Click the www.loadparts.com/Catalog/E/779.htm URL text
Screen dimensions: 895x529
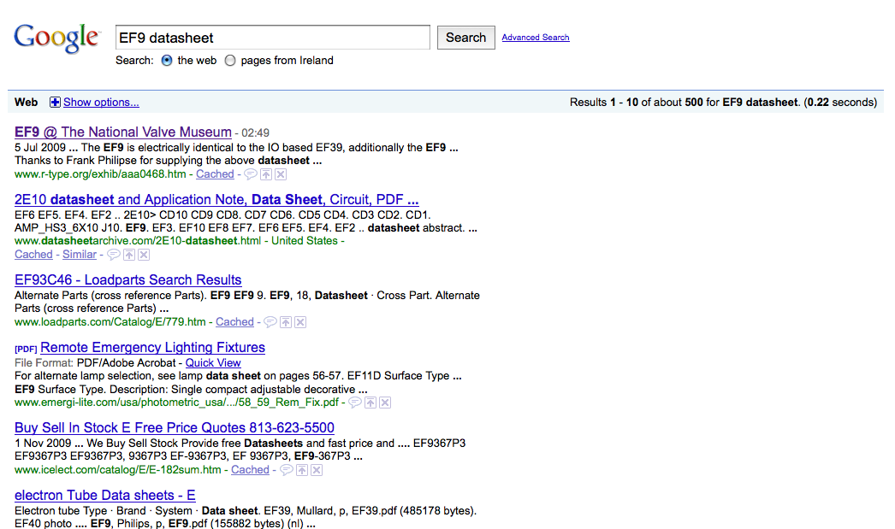pyautogui.click(x=110, y=322)
